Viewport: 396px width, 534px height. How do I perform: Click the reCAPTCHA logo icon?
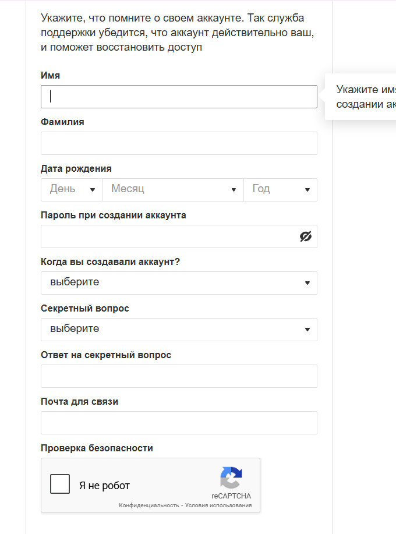[x=231, y=478]
